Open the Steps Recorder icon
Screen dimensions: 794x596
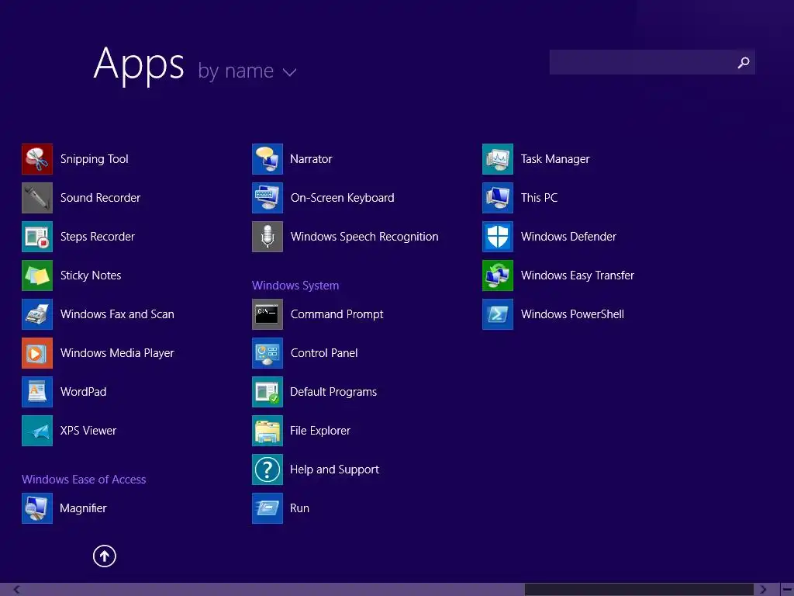[37, 237]
